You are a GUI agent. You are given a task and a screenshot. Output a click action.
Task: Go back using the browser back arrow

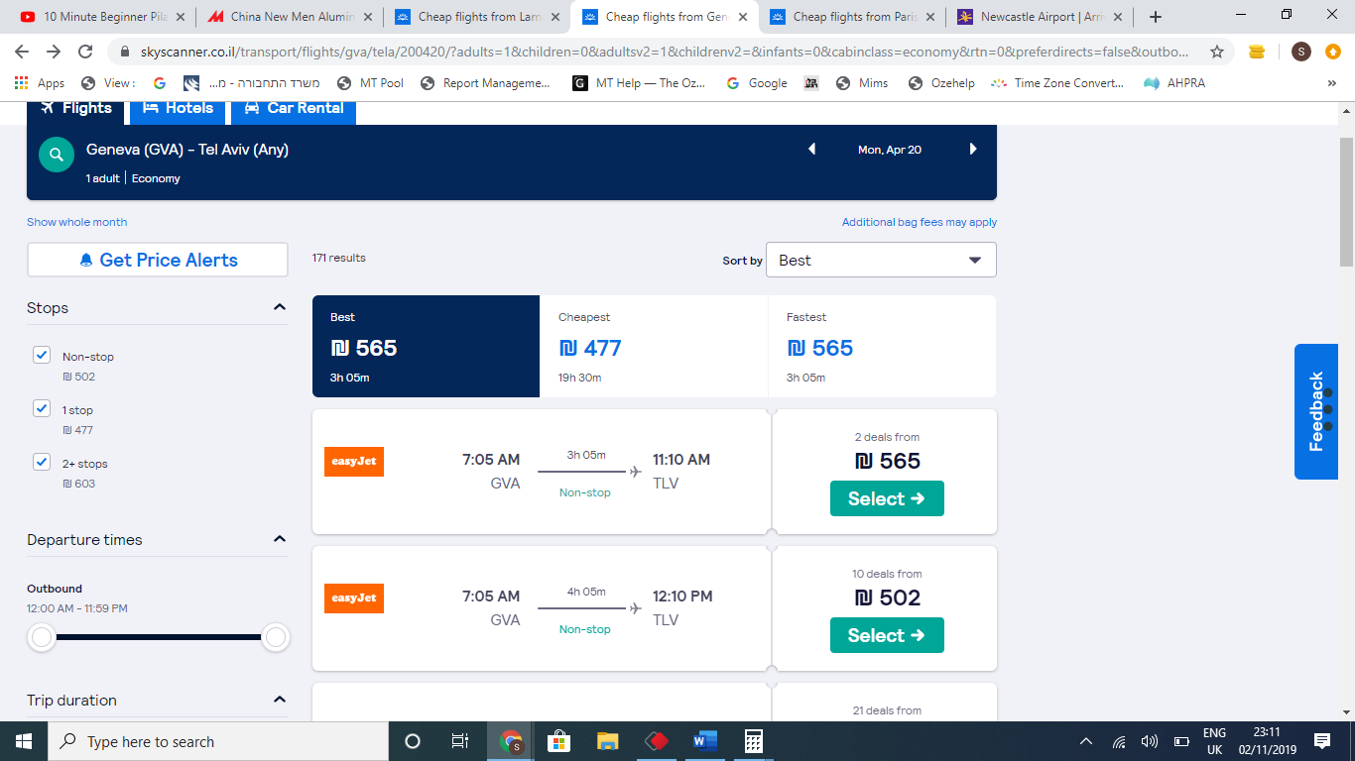click(x=22, y=52)
